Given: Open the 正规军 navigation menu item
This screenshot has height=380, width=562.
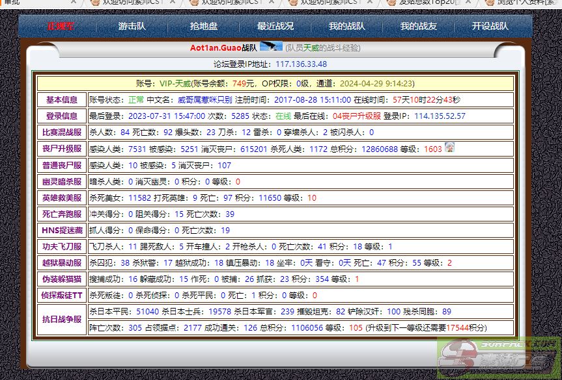Looking at the screenshot, I should (61, 27).
